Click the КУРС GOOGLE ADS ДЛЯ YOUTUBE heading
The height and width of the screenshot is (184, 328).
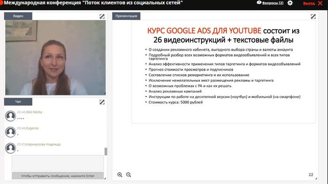[x=204, y=31]
